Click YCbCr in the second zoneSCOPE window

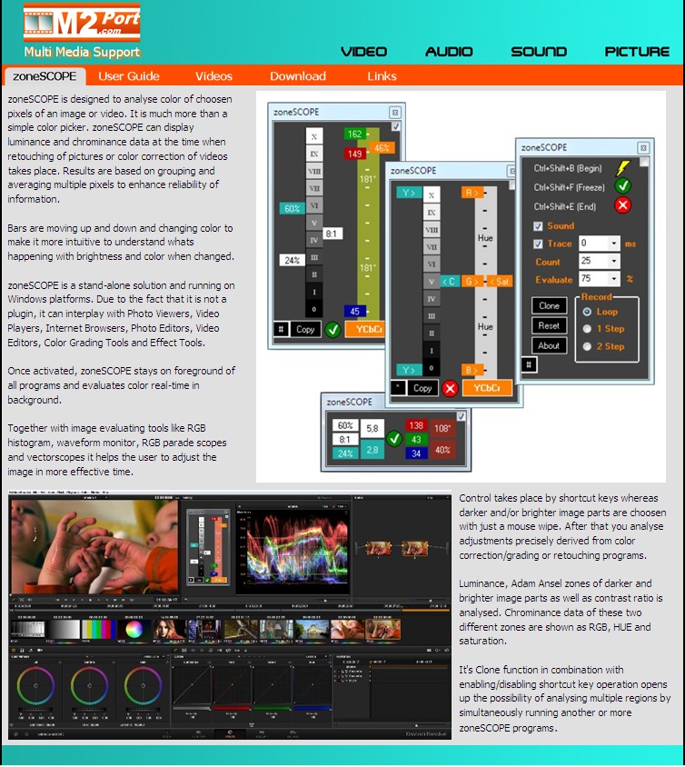(x=487, y=388)
